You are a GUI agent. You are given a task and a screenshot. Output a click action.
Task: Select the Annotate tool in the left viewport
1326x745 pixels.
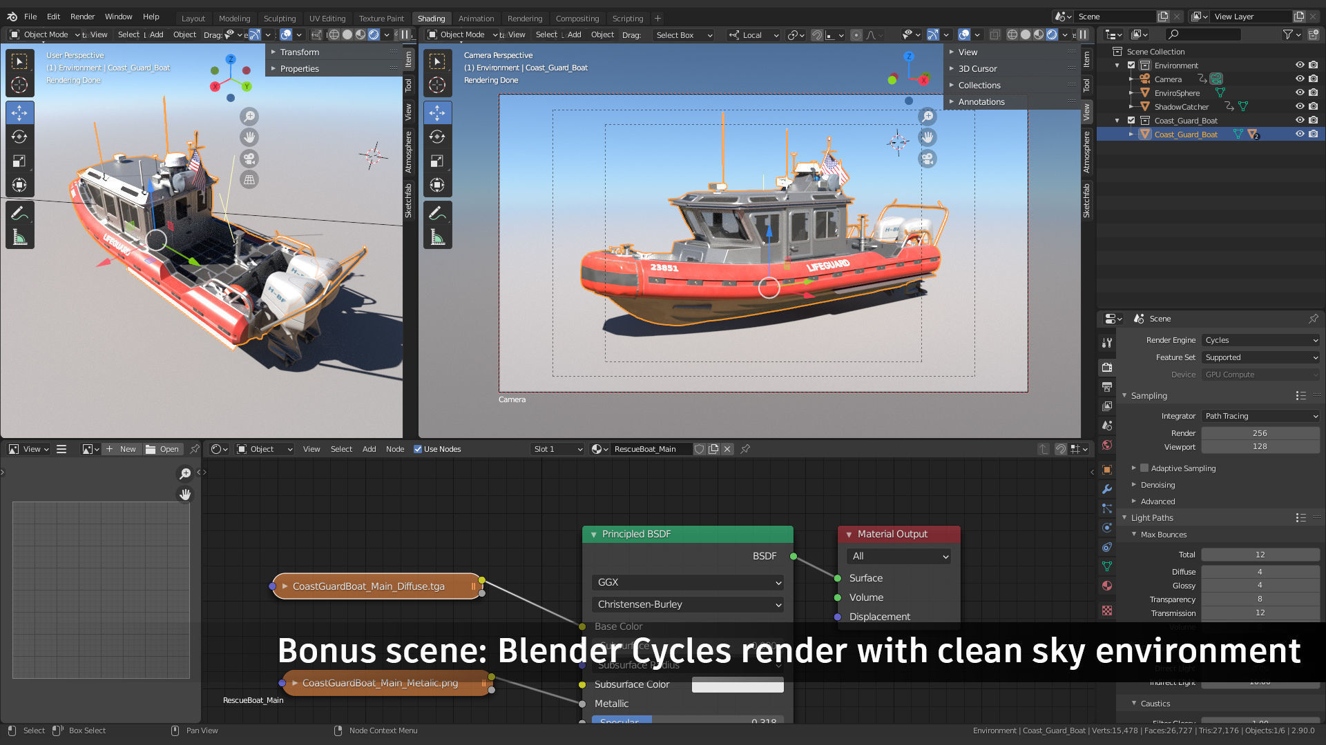[x=19, y=214]
